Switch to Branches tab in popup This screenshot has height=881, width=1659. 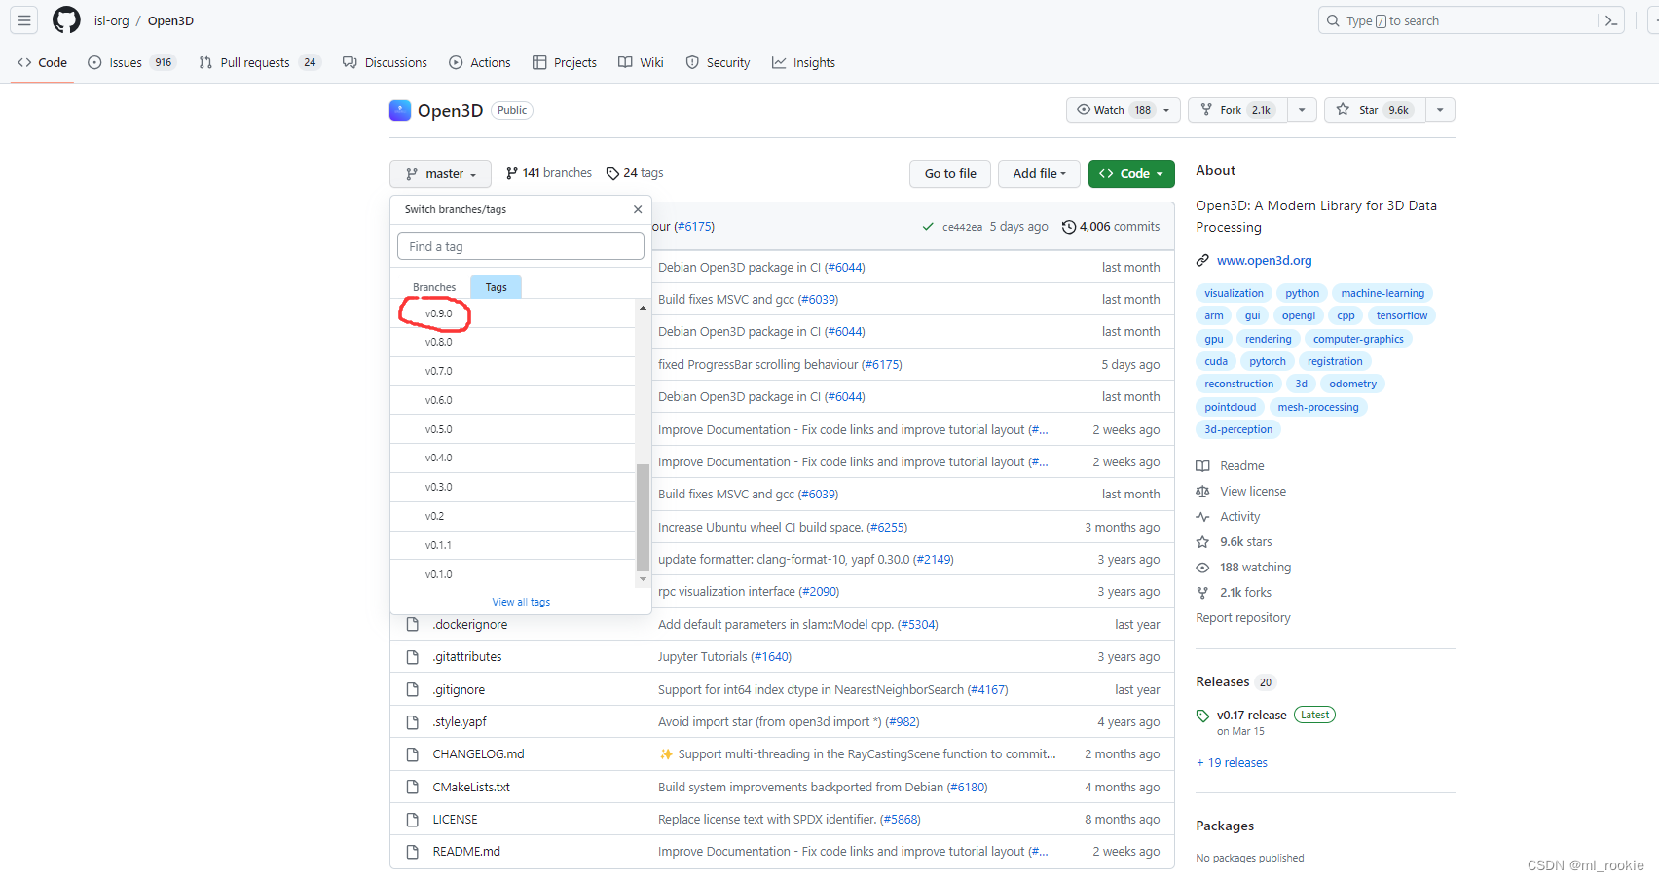[x=434, y=287]
